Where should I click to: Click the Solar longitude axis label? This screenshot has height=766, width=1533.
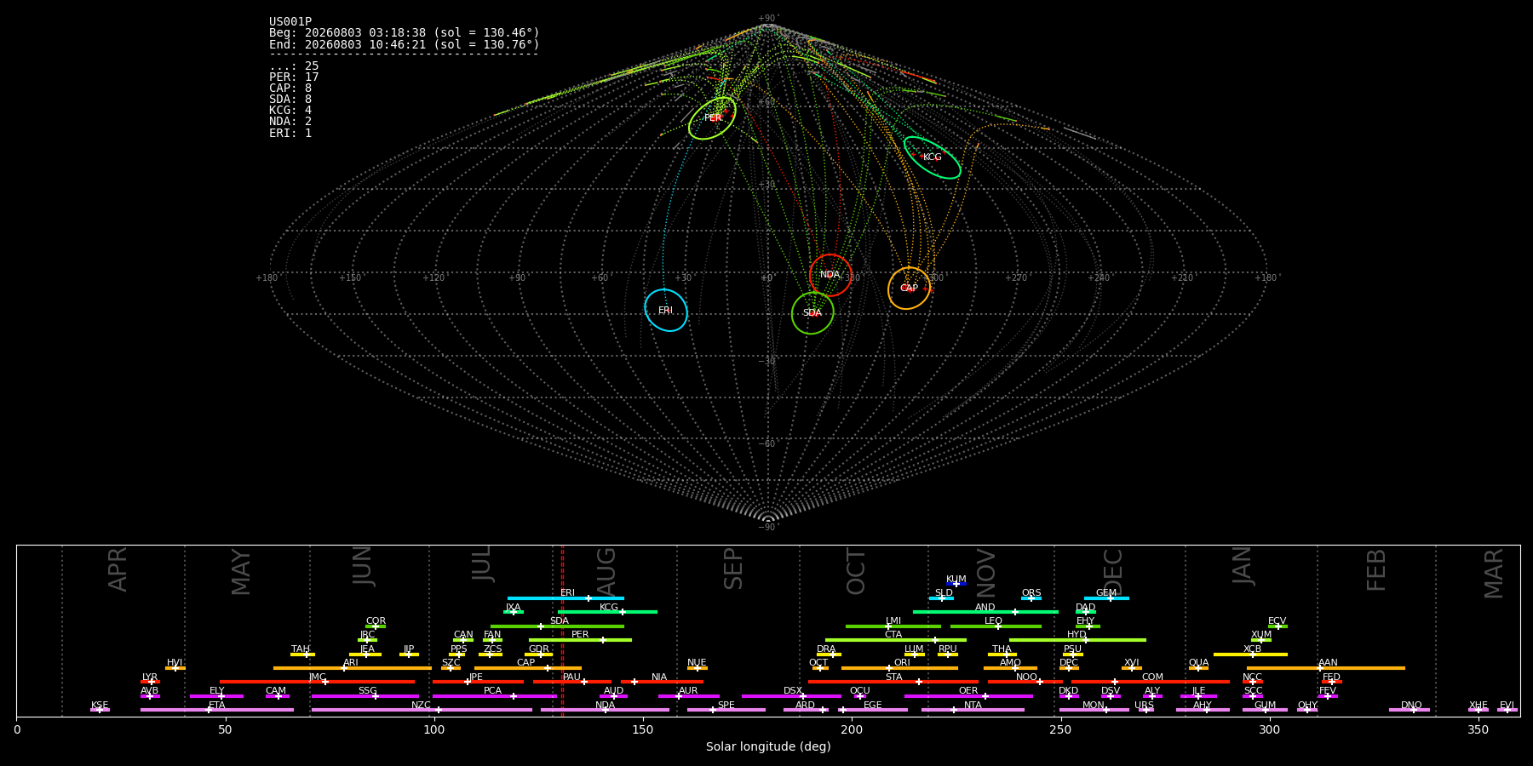tap(768, 746)
